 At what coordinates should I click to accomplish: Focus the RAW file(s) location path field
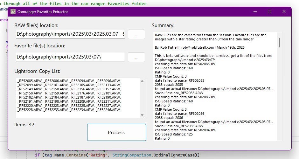[x=70, y=34]
